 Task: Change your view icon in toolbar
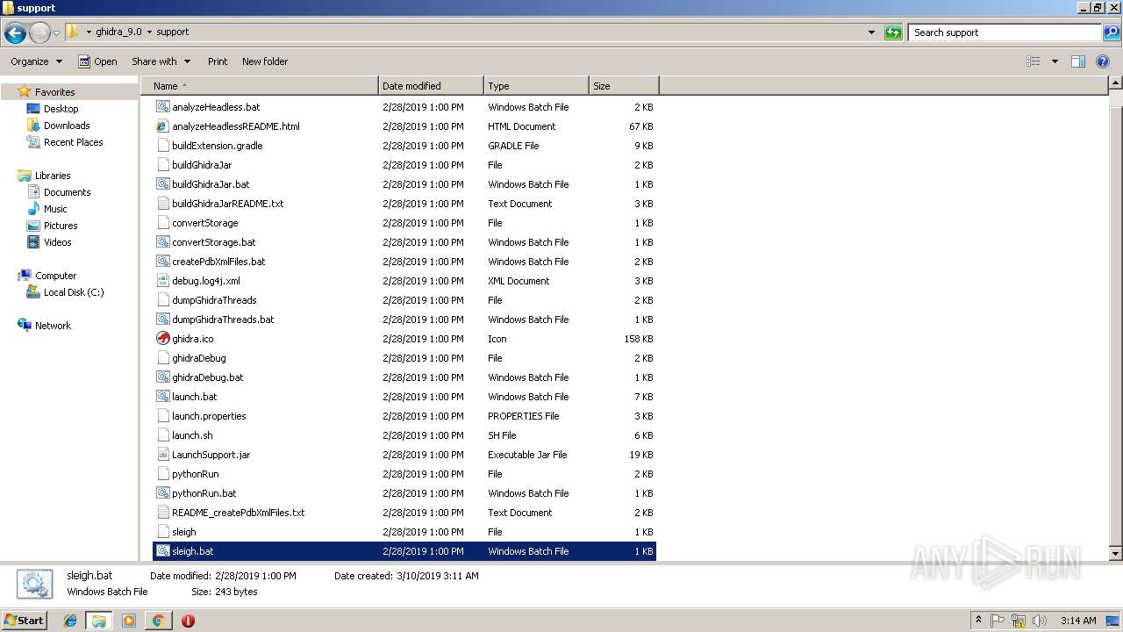pos(1034,61)
